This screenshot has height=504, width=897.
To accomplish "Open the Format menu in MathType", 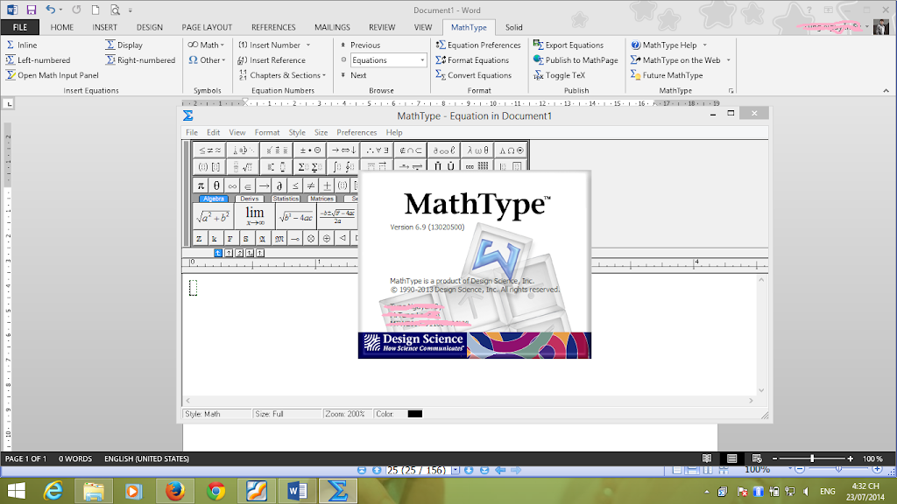I will pos(267,133).
